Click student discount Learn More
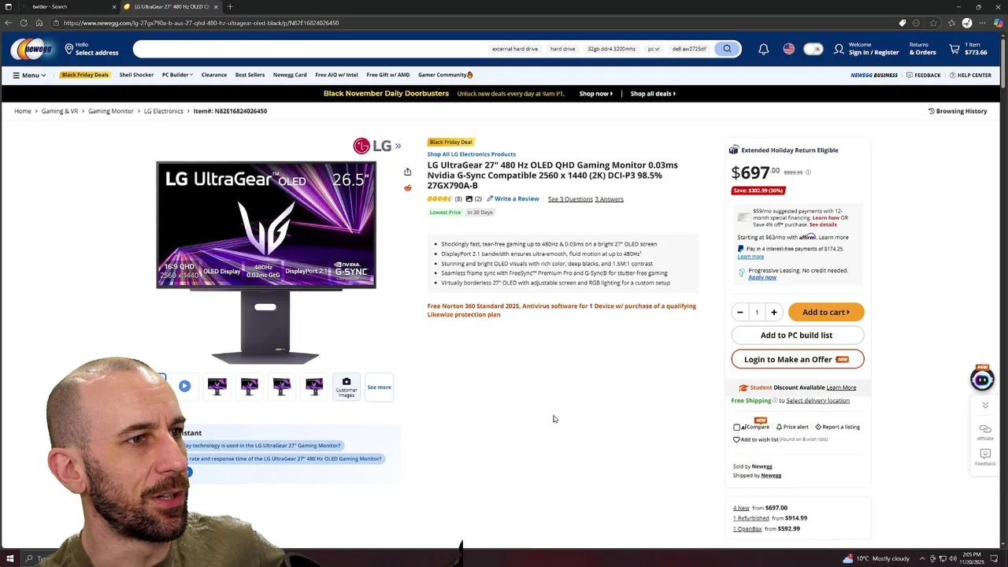 841,387
